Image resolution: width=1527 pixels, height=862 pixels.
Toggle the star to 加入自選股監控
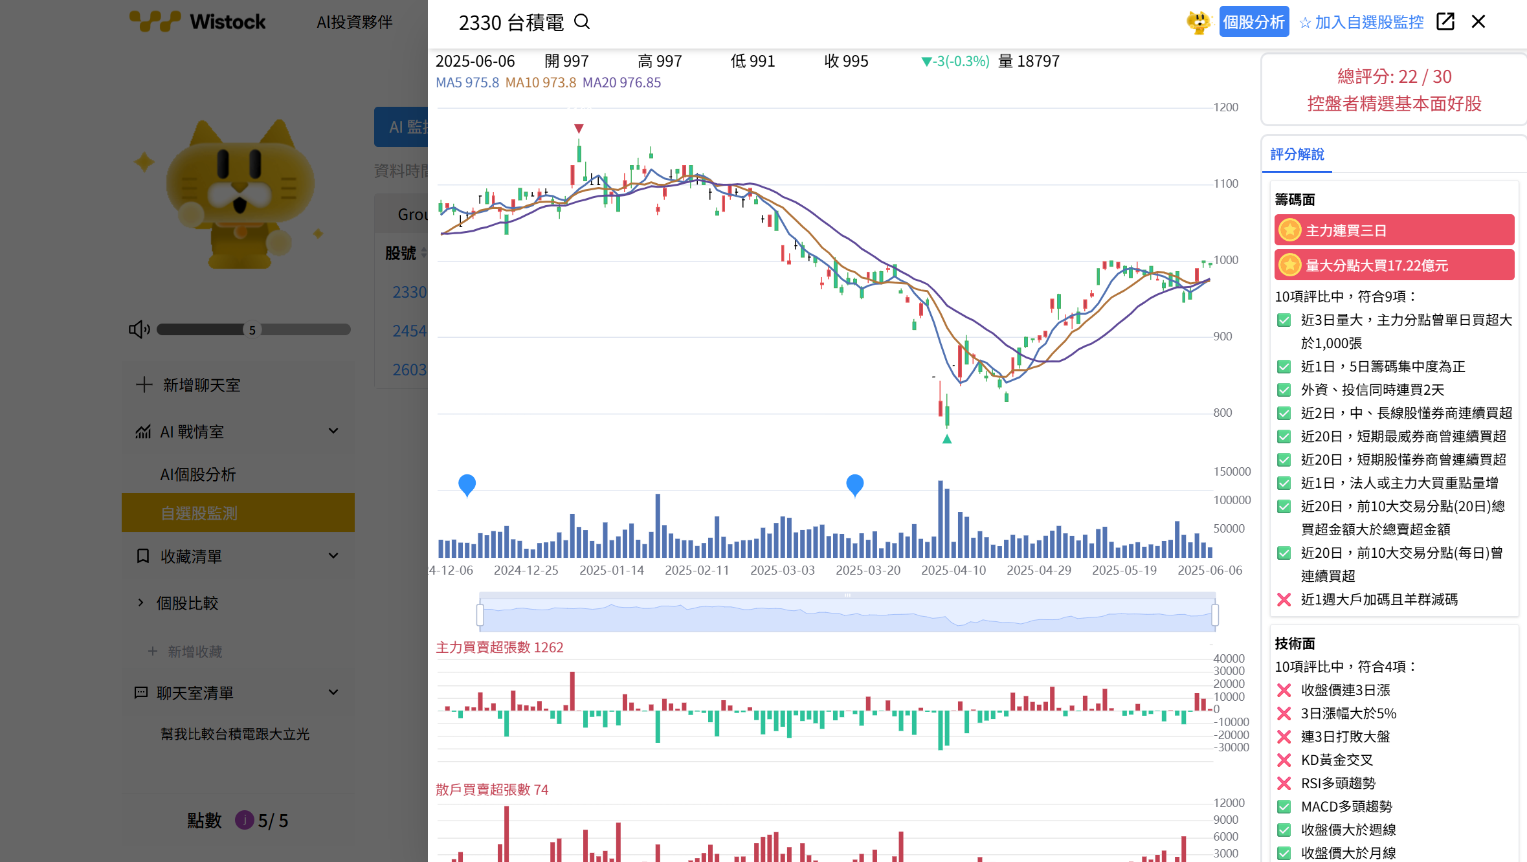pos(1305,21)
